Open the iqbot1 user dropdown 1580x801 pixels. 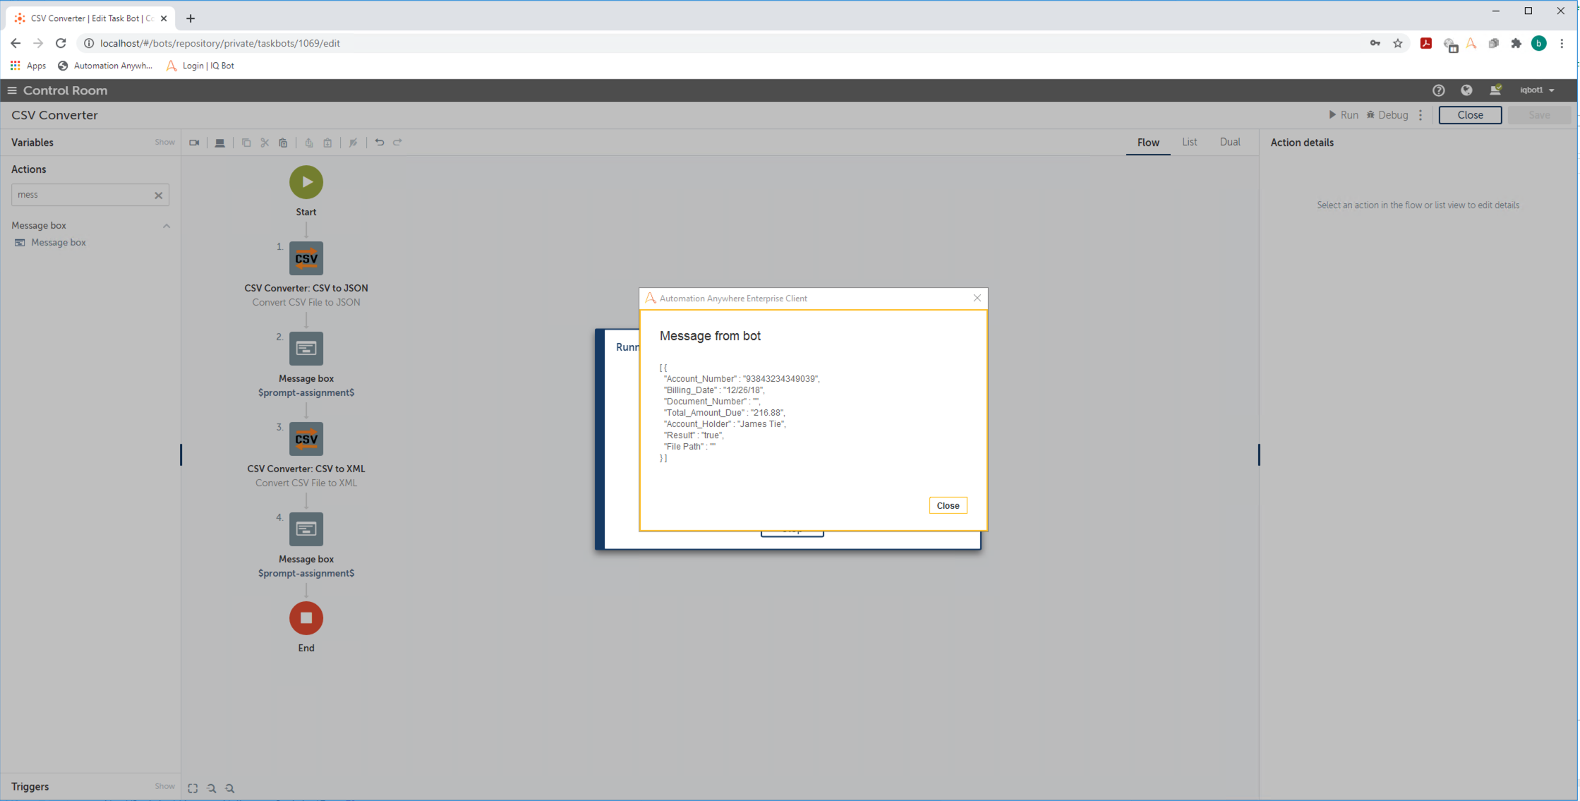[x=1537, y=90]
